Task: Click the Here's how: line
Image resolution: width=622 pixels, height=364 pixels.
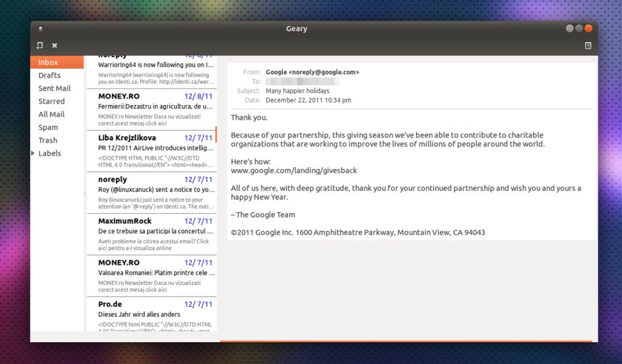Action: click(251, 162)
